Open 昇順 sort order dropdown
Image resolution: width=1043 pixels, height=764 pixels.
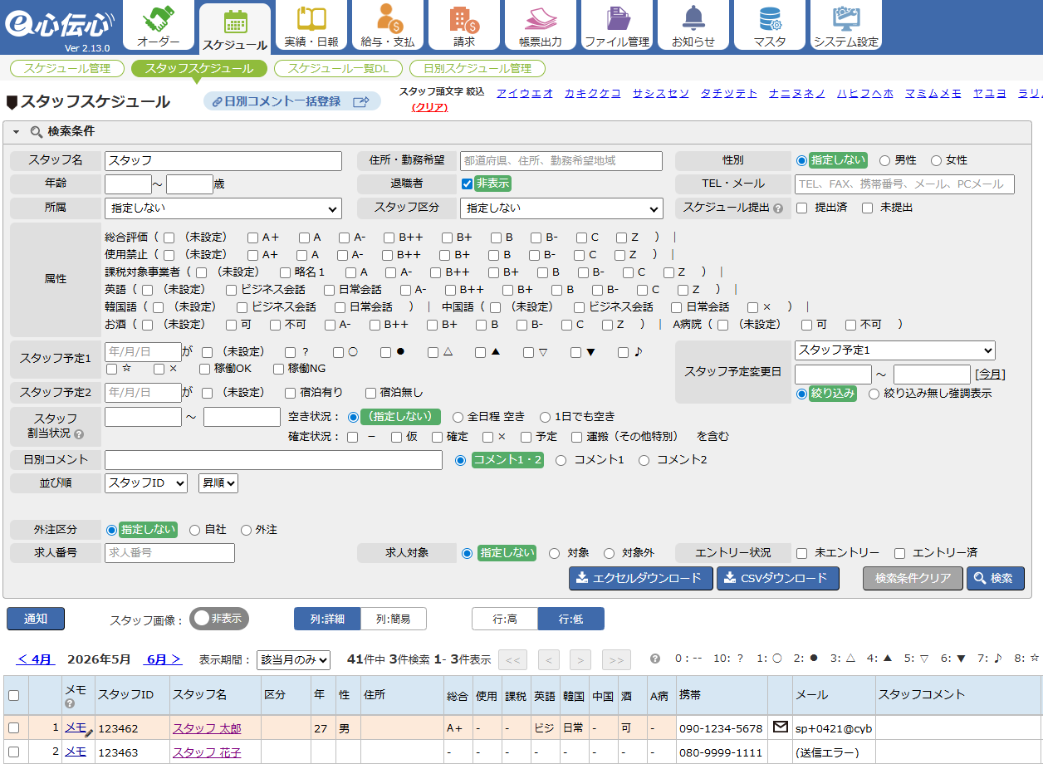pos(218,482)
